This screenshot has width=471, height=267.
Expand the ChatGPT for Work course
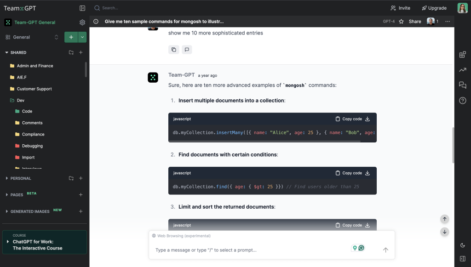point(8,242)
